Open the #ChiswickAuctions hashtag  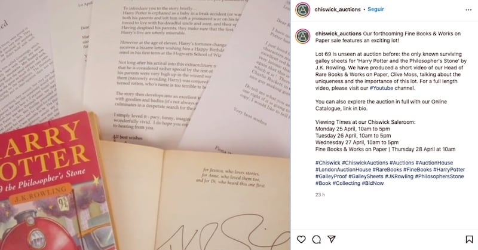point(365,163)
